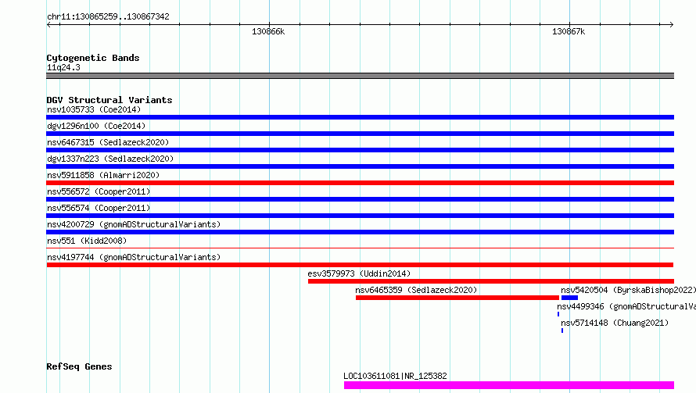Viewport: 696px width, 393px height.
Task: Click the short blue bar under nsv5420504
Action: pyautogui.click(x=569, y=298)
